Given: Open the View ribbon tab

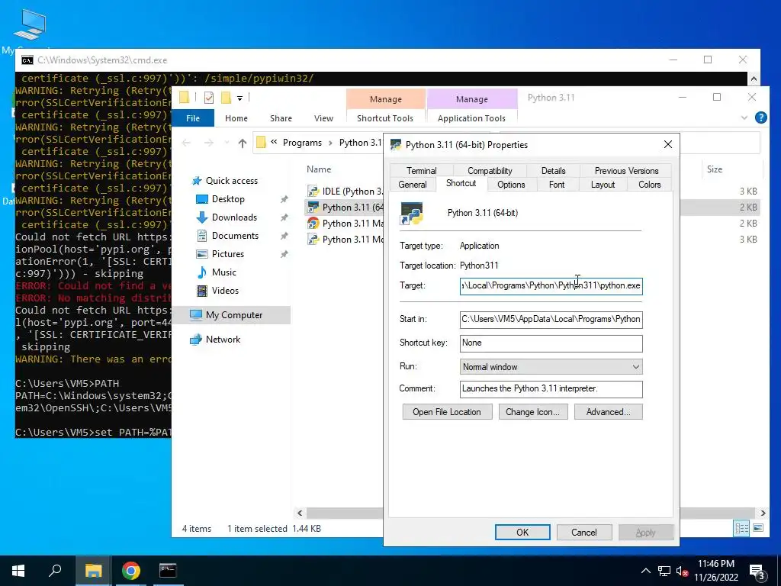Looking at the screenshot, I should pyautogui.click(x=323, y=118).
